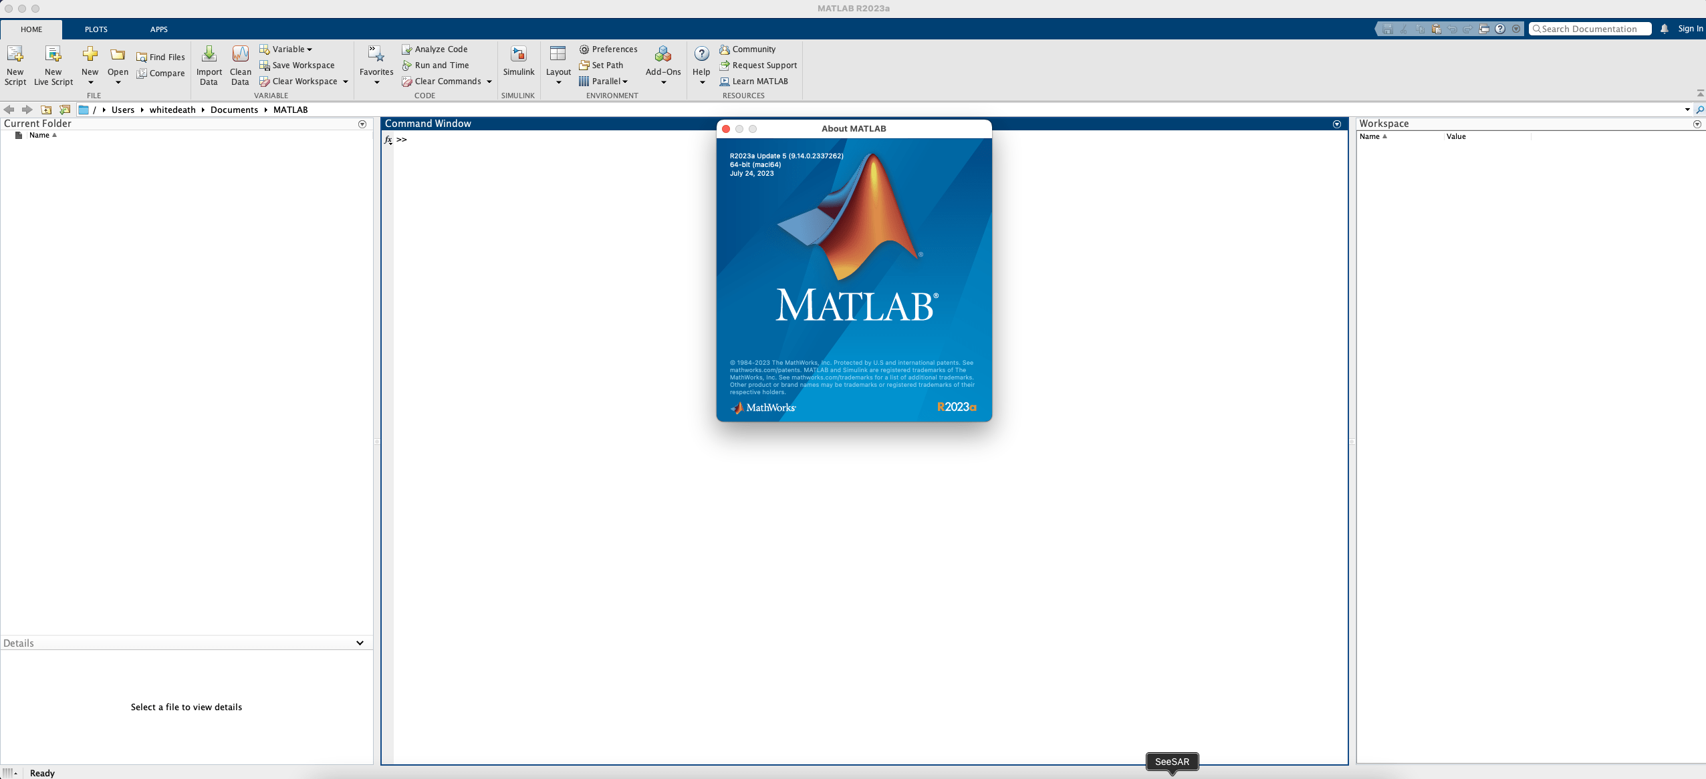Image resolution: width=1706 pixels, height=779 pixels.
Task: Open Learn MATLAB
Action: 753,82
